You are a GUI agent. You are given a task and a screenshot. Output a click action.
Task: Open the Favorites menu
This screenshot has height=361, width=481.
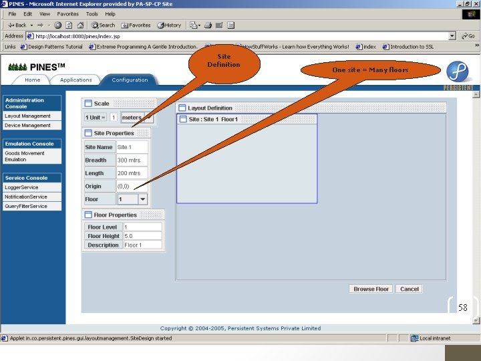coord(67,14)
